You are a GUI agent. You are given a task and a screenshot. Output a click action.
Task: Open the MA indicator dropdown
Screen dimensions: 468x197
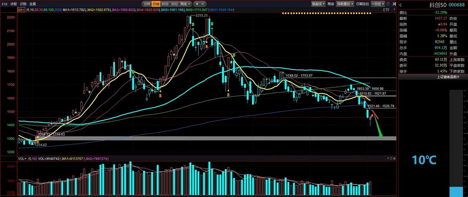click(x=22, y=10)
